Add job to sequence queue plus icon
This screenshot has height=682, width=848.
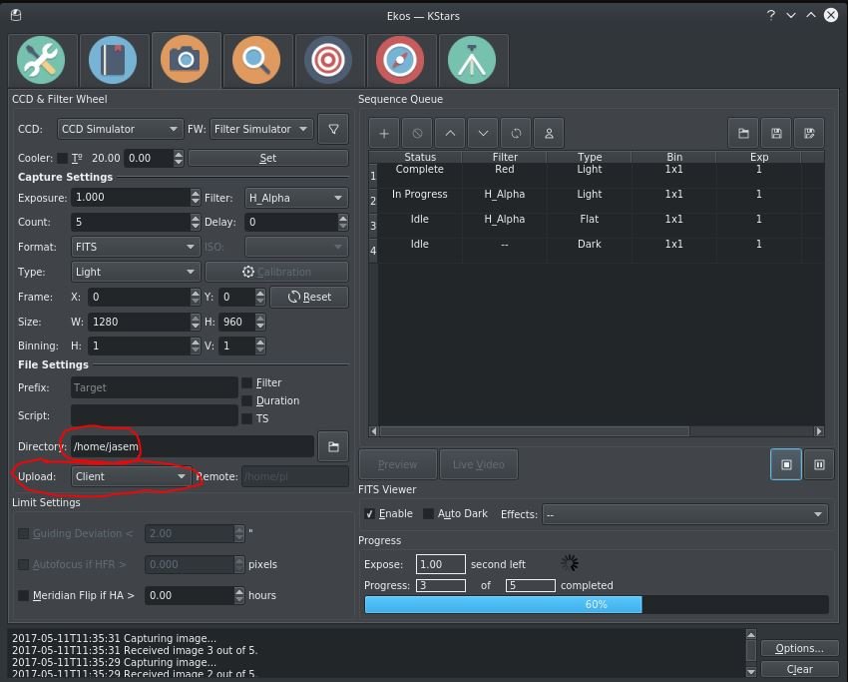(x=384, y=133)
